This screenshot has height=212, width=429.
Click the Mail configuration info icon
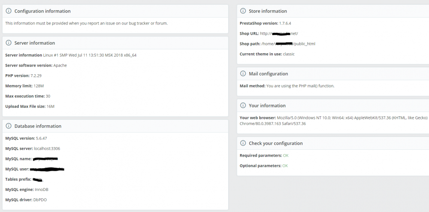tap(243, 74)
